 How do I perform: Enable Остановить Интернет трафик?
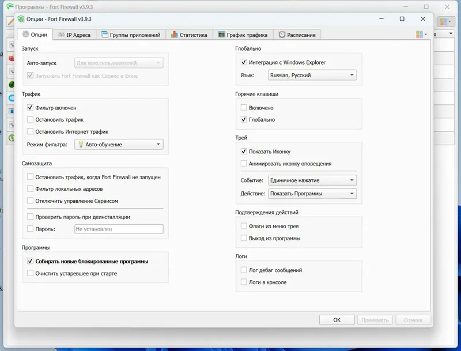(x=30, y=131)
